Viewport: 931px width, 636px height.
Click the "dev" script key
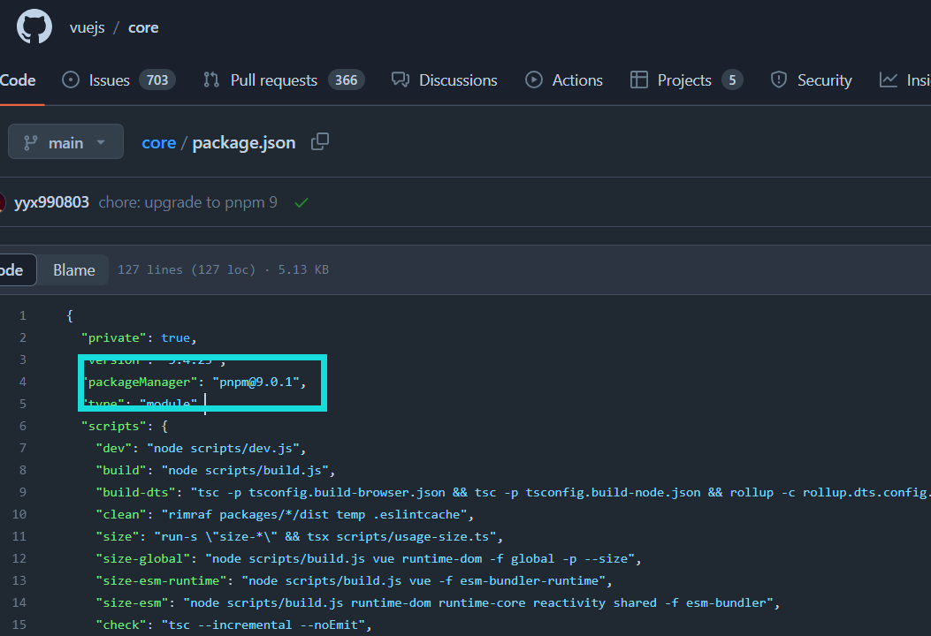pyautogui.click(x=113, y=448)
